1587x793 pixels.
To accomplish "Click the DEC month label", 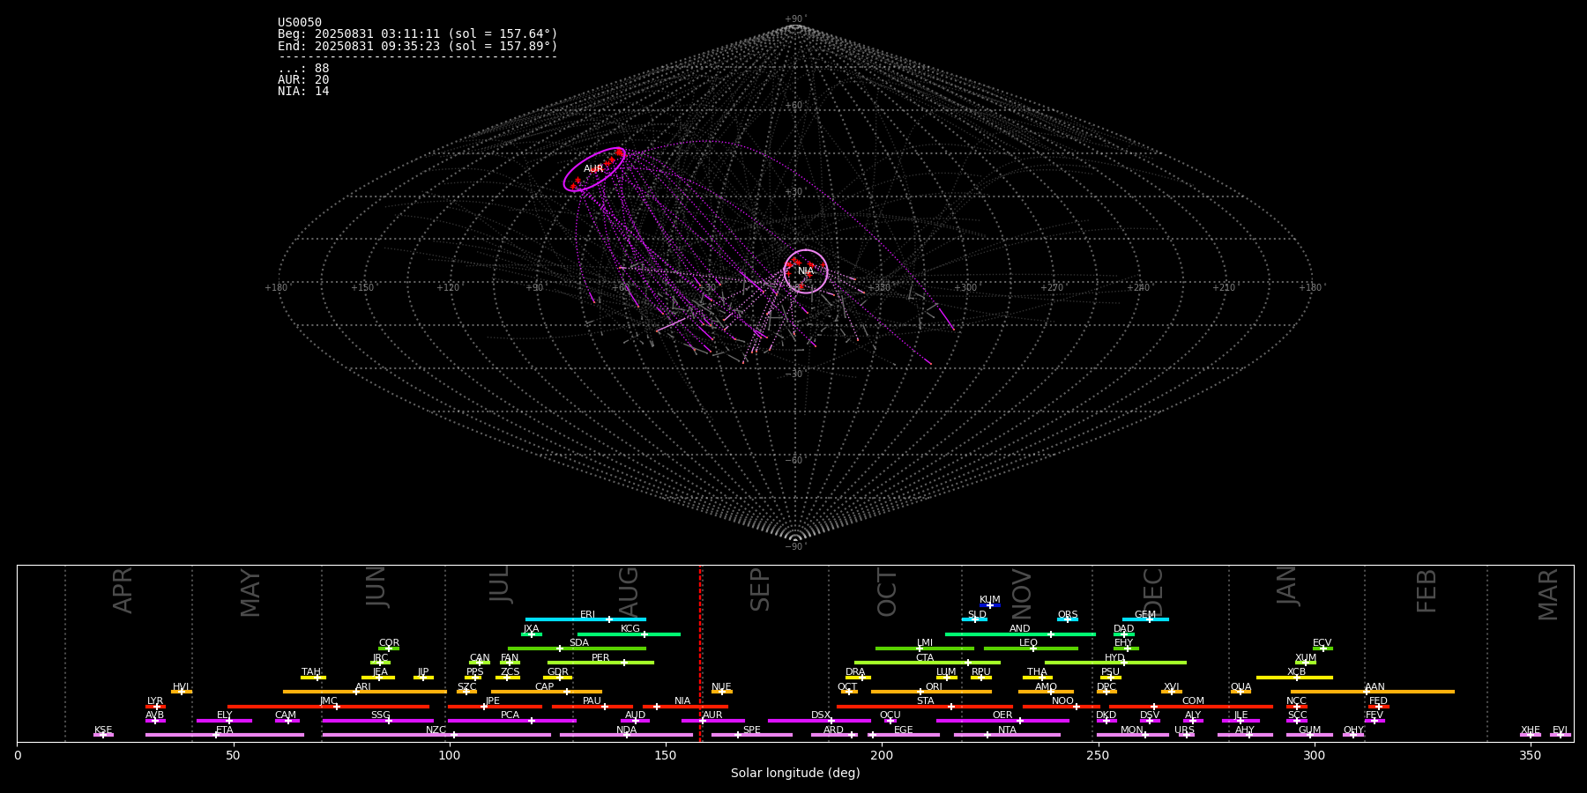I will tap(1152, 592).
